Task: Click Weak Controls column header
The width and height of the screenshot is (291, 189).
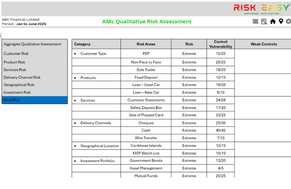Action: coord(263,44)
